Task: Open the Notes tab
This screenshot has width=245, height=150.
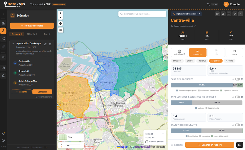Action: pyautogui.click(x=234, y=52)
